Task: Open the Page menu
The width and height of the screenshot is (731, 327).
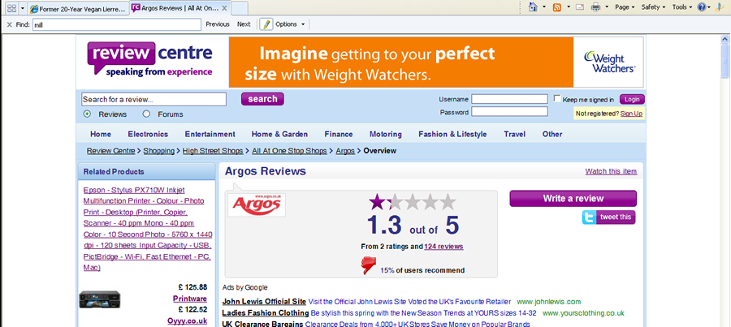Action: point(625,7)
